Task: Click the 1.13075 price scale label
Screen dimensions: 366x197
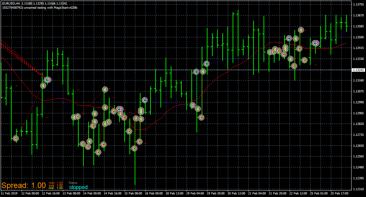Action: click(358, 91)
